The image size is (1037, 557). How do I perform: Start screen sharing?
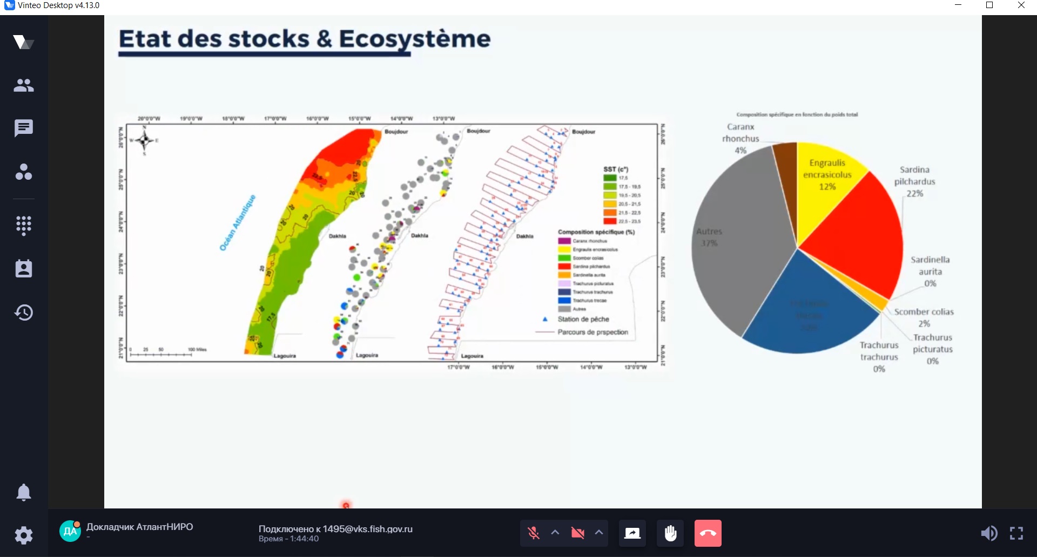(632, 533)
